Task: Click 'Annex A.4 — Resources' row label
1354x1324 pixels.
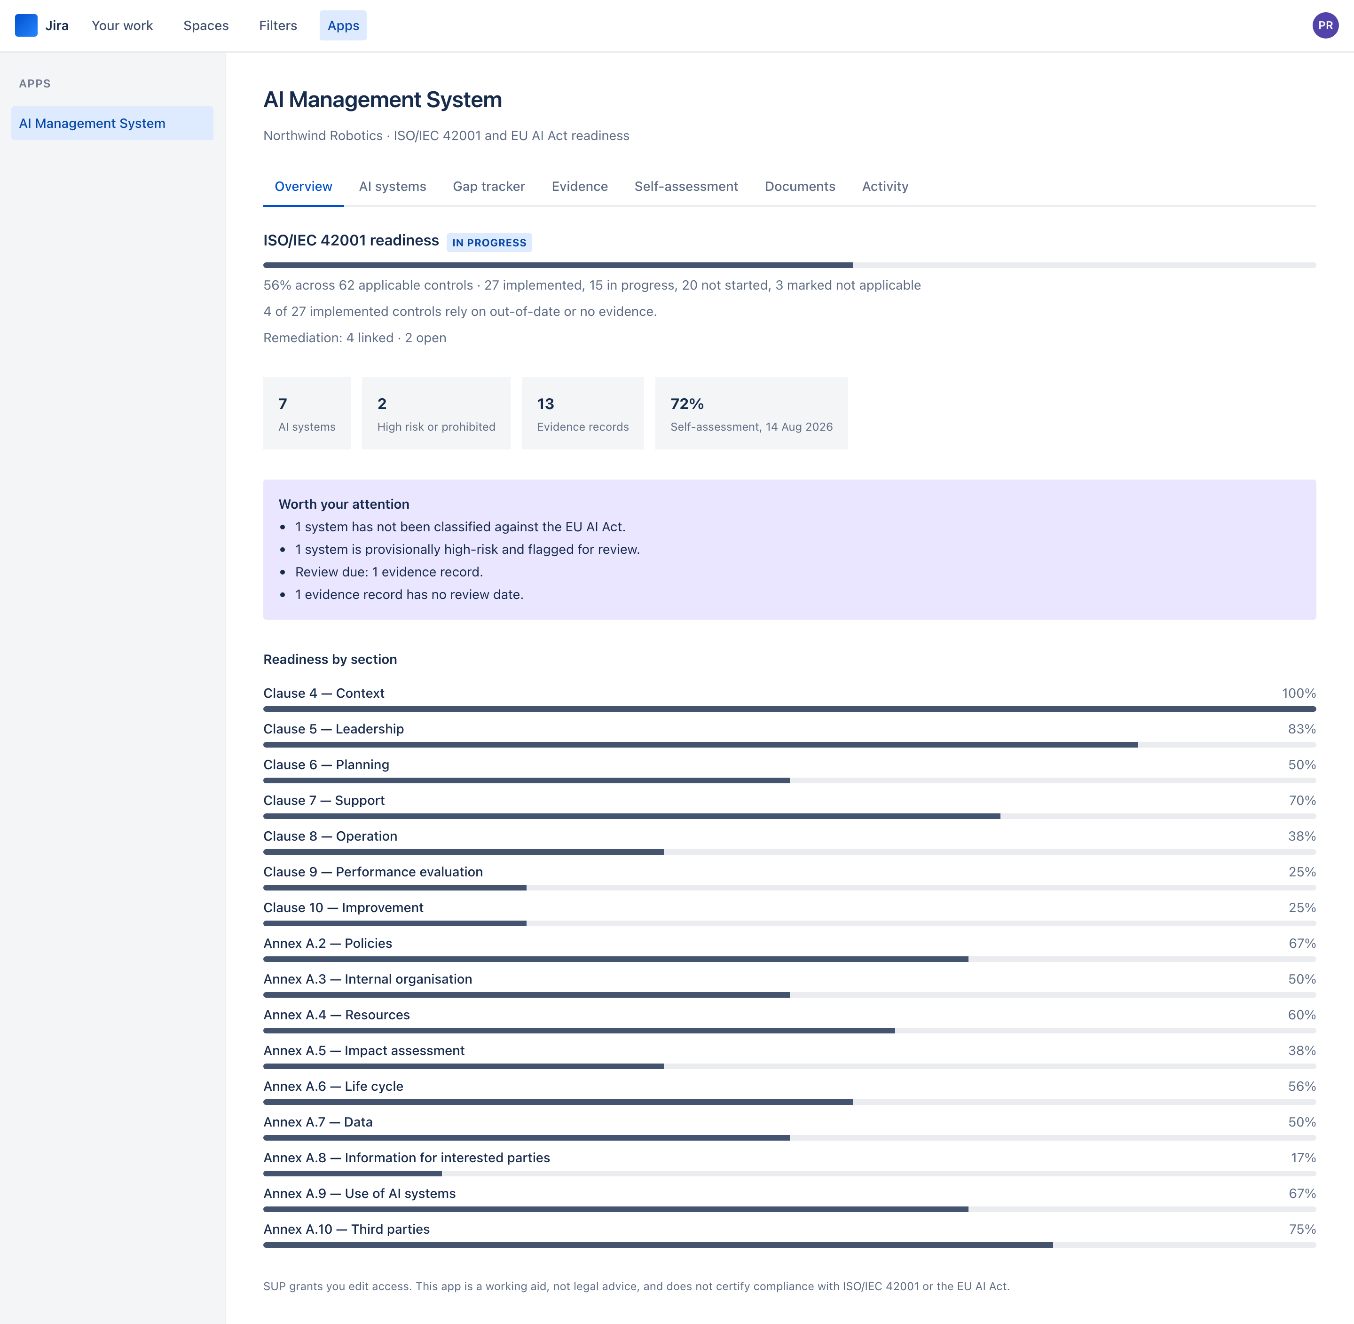Action: (337, 1015)
